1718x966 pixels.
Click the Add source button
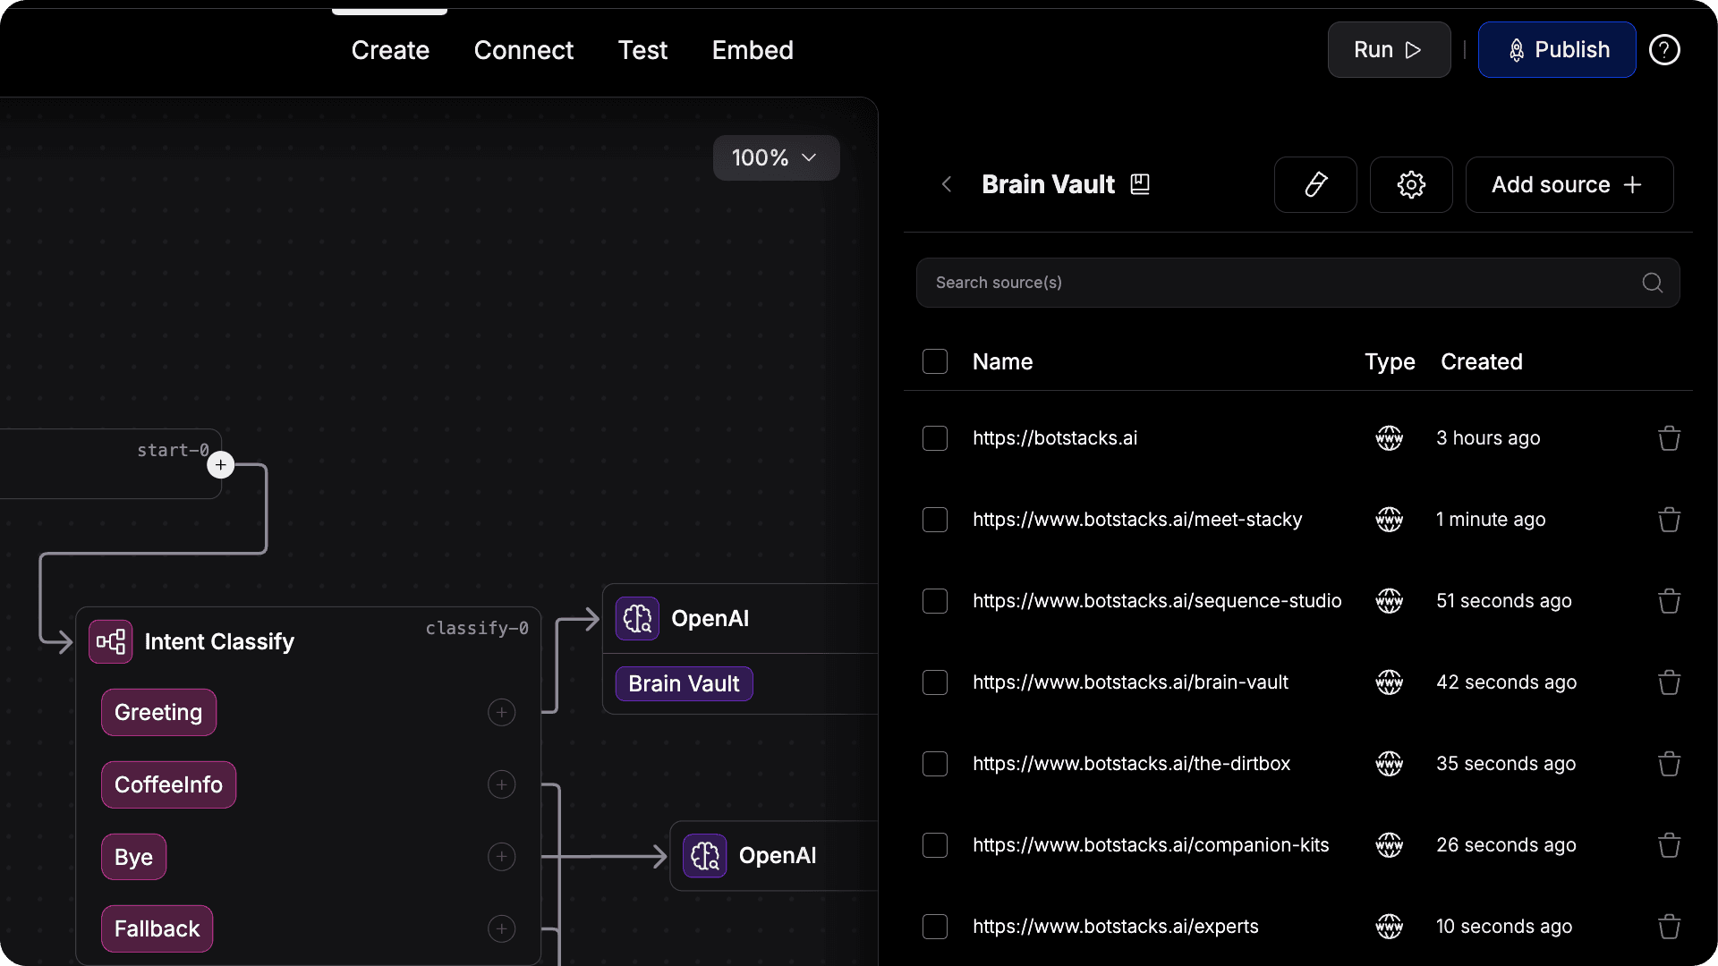(x=1569, y=185)
